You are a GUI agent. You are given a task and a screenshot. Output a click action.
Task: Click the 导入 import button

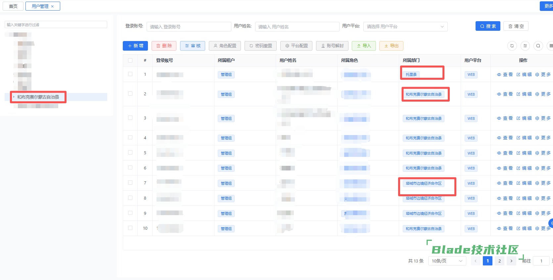click(x=364, y=46)
